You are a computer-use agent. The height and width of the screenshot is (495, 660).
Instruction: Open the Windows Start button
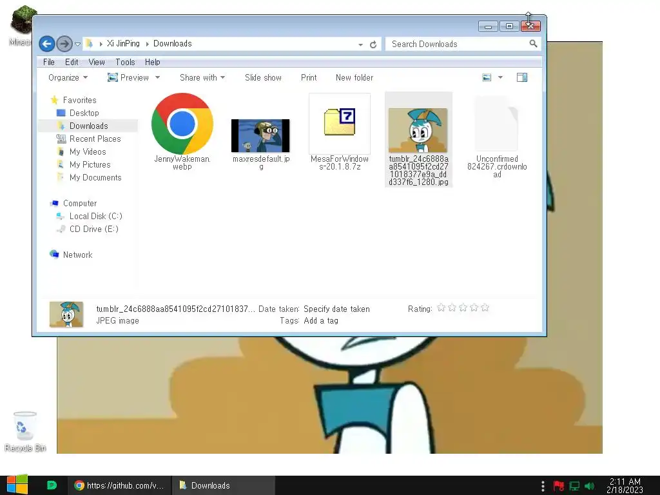17,485
